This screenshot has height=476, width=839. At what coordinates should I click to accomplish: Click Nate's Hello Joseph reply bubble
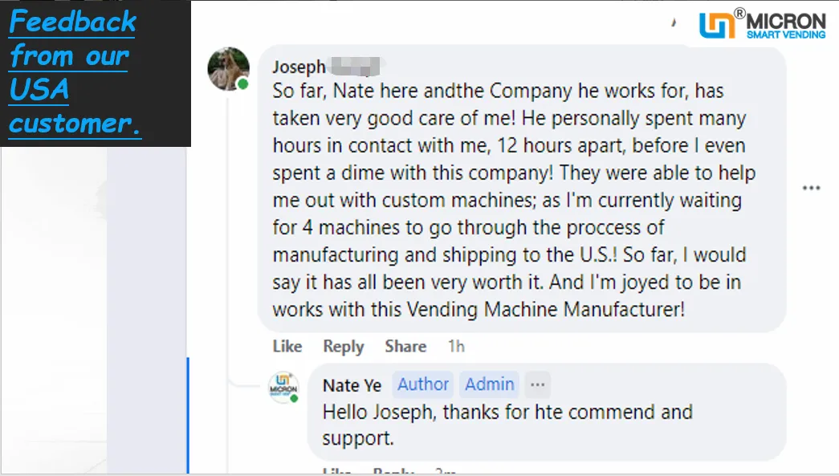[546, 412]
